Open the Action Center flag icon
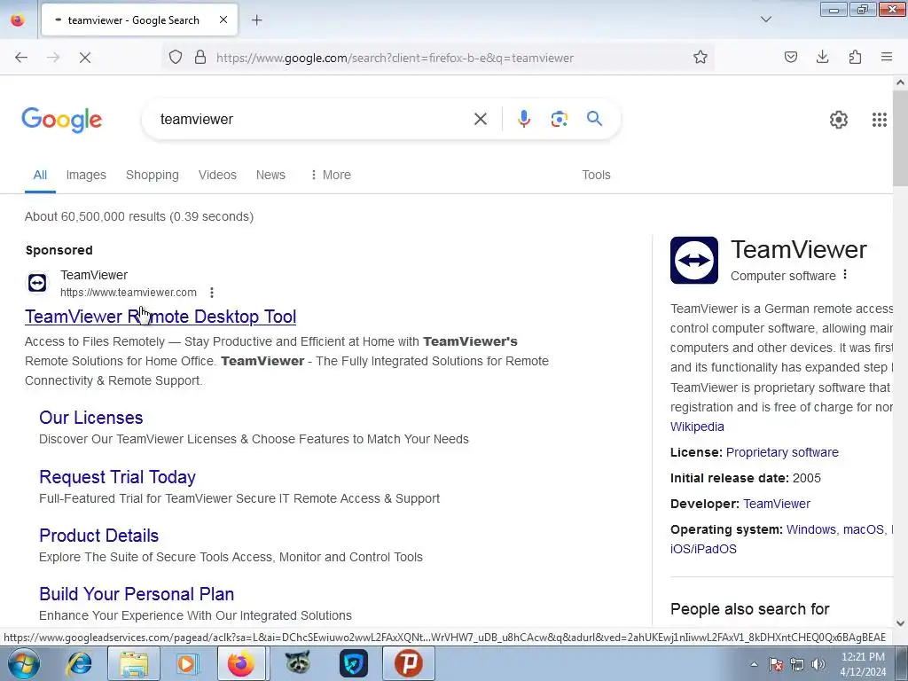908x681 pixels. pyautogui.click(x=776, y=664)
